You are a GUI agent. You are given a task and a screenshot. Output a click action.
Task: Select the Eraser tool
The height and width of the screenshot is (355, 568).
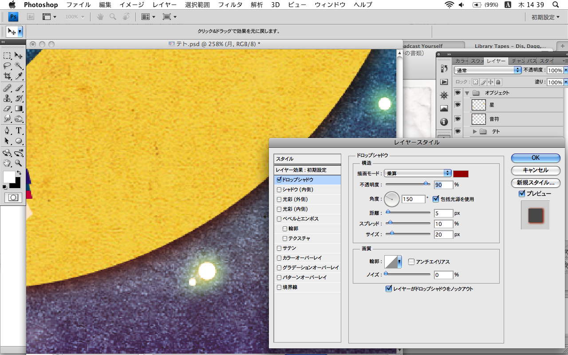pyautogui.click(x=7, y=108)
